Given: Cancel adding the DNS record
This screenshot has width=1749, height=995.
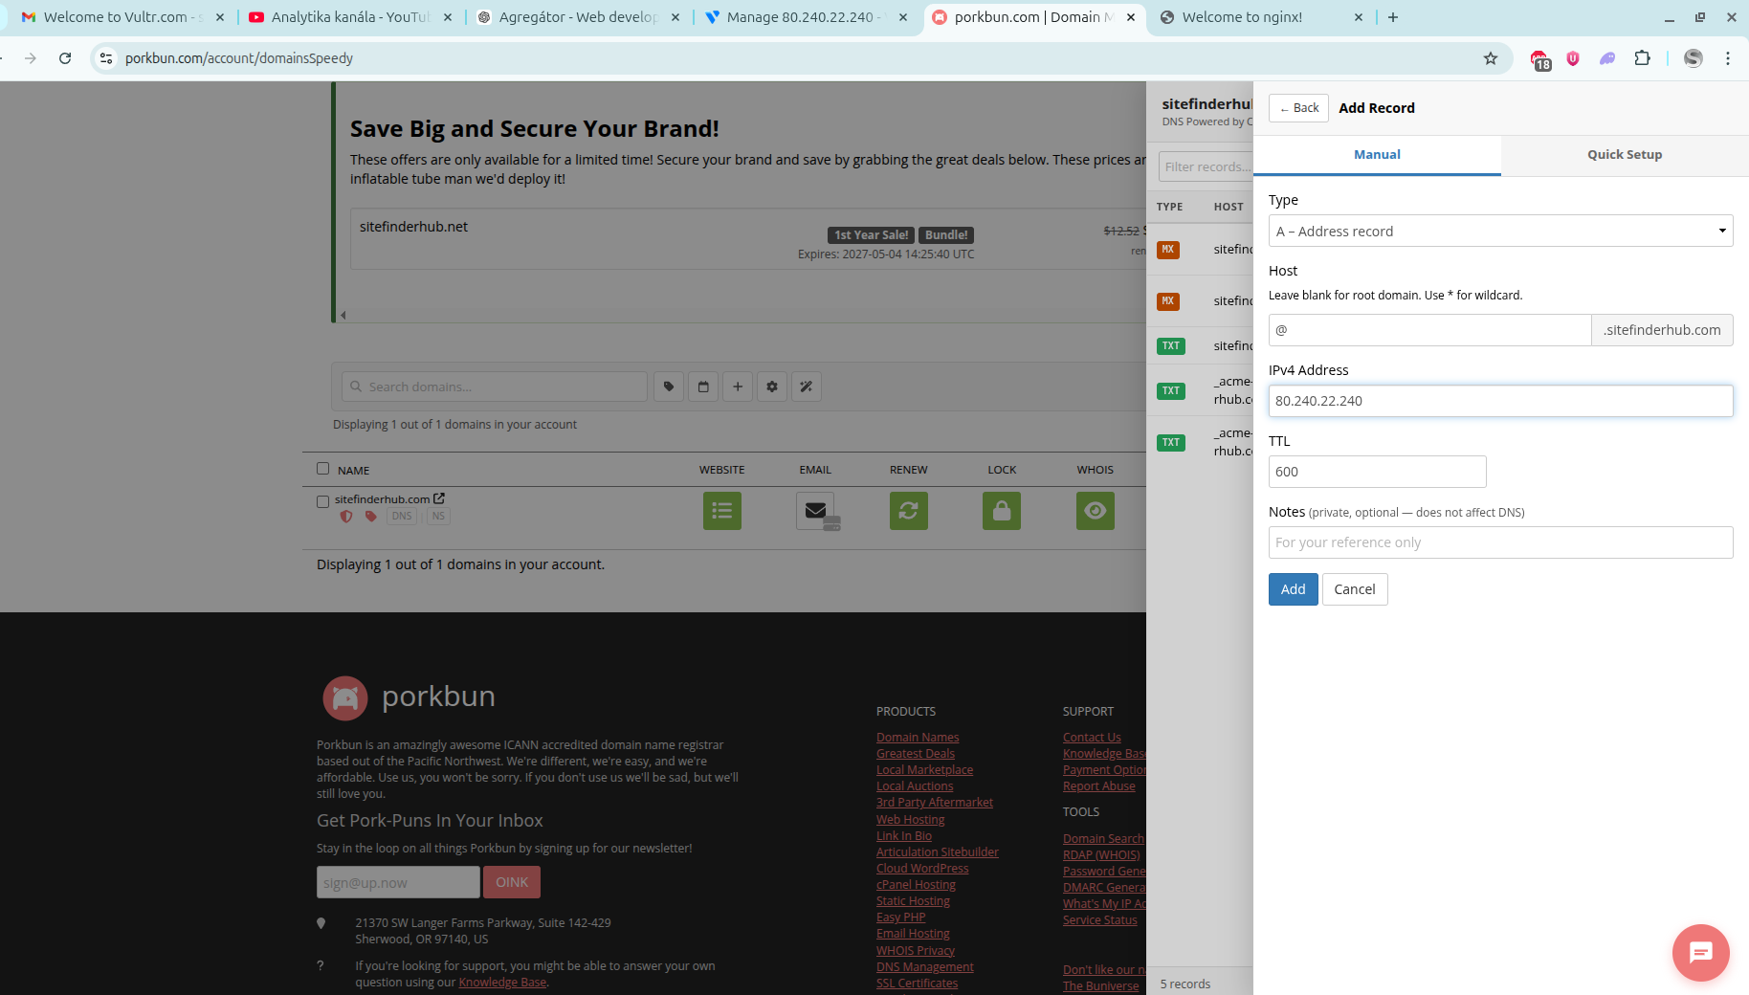Looking at the screenshot, I should click(1355, 589).
